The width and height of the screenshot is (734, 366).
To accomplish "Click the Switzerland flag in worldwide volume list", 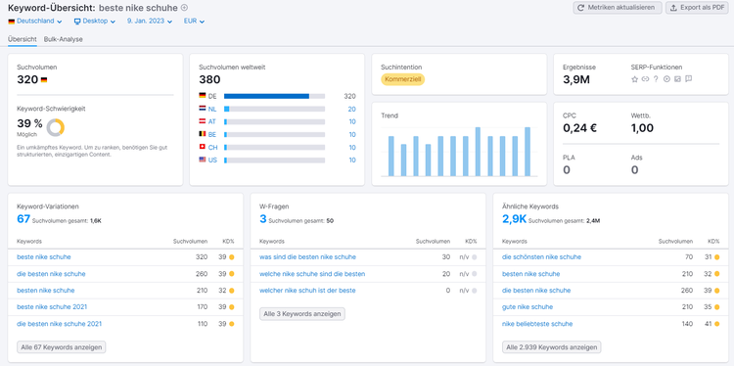I will click(203, 147).
